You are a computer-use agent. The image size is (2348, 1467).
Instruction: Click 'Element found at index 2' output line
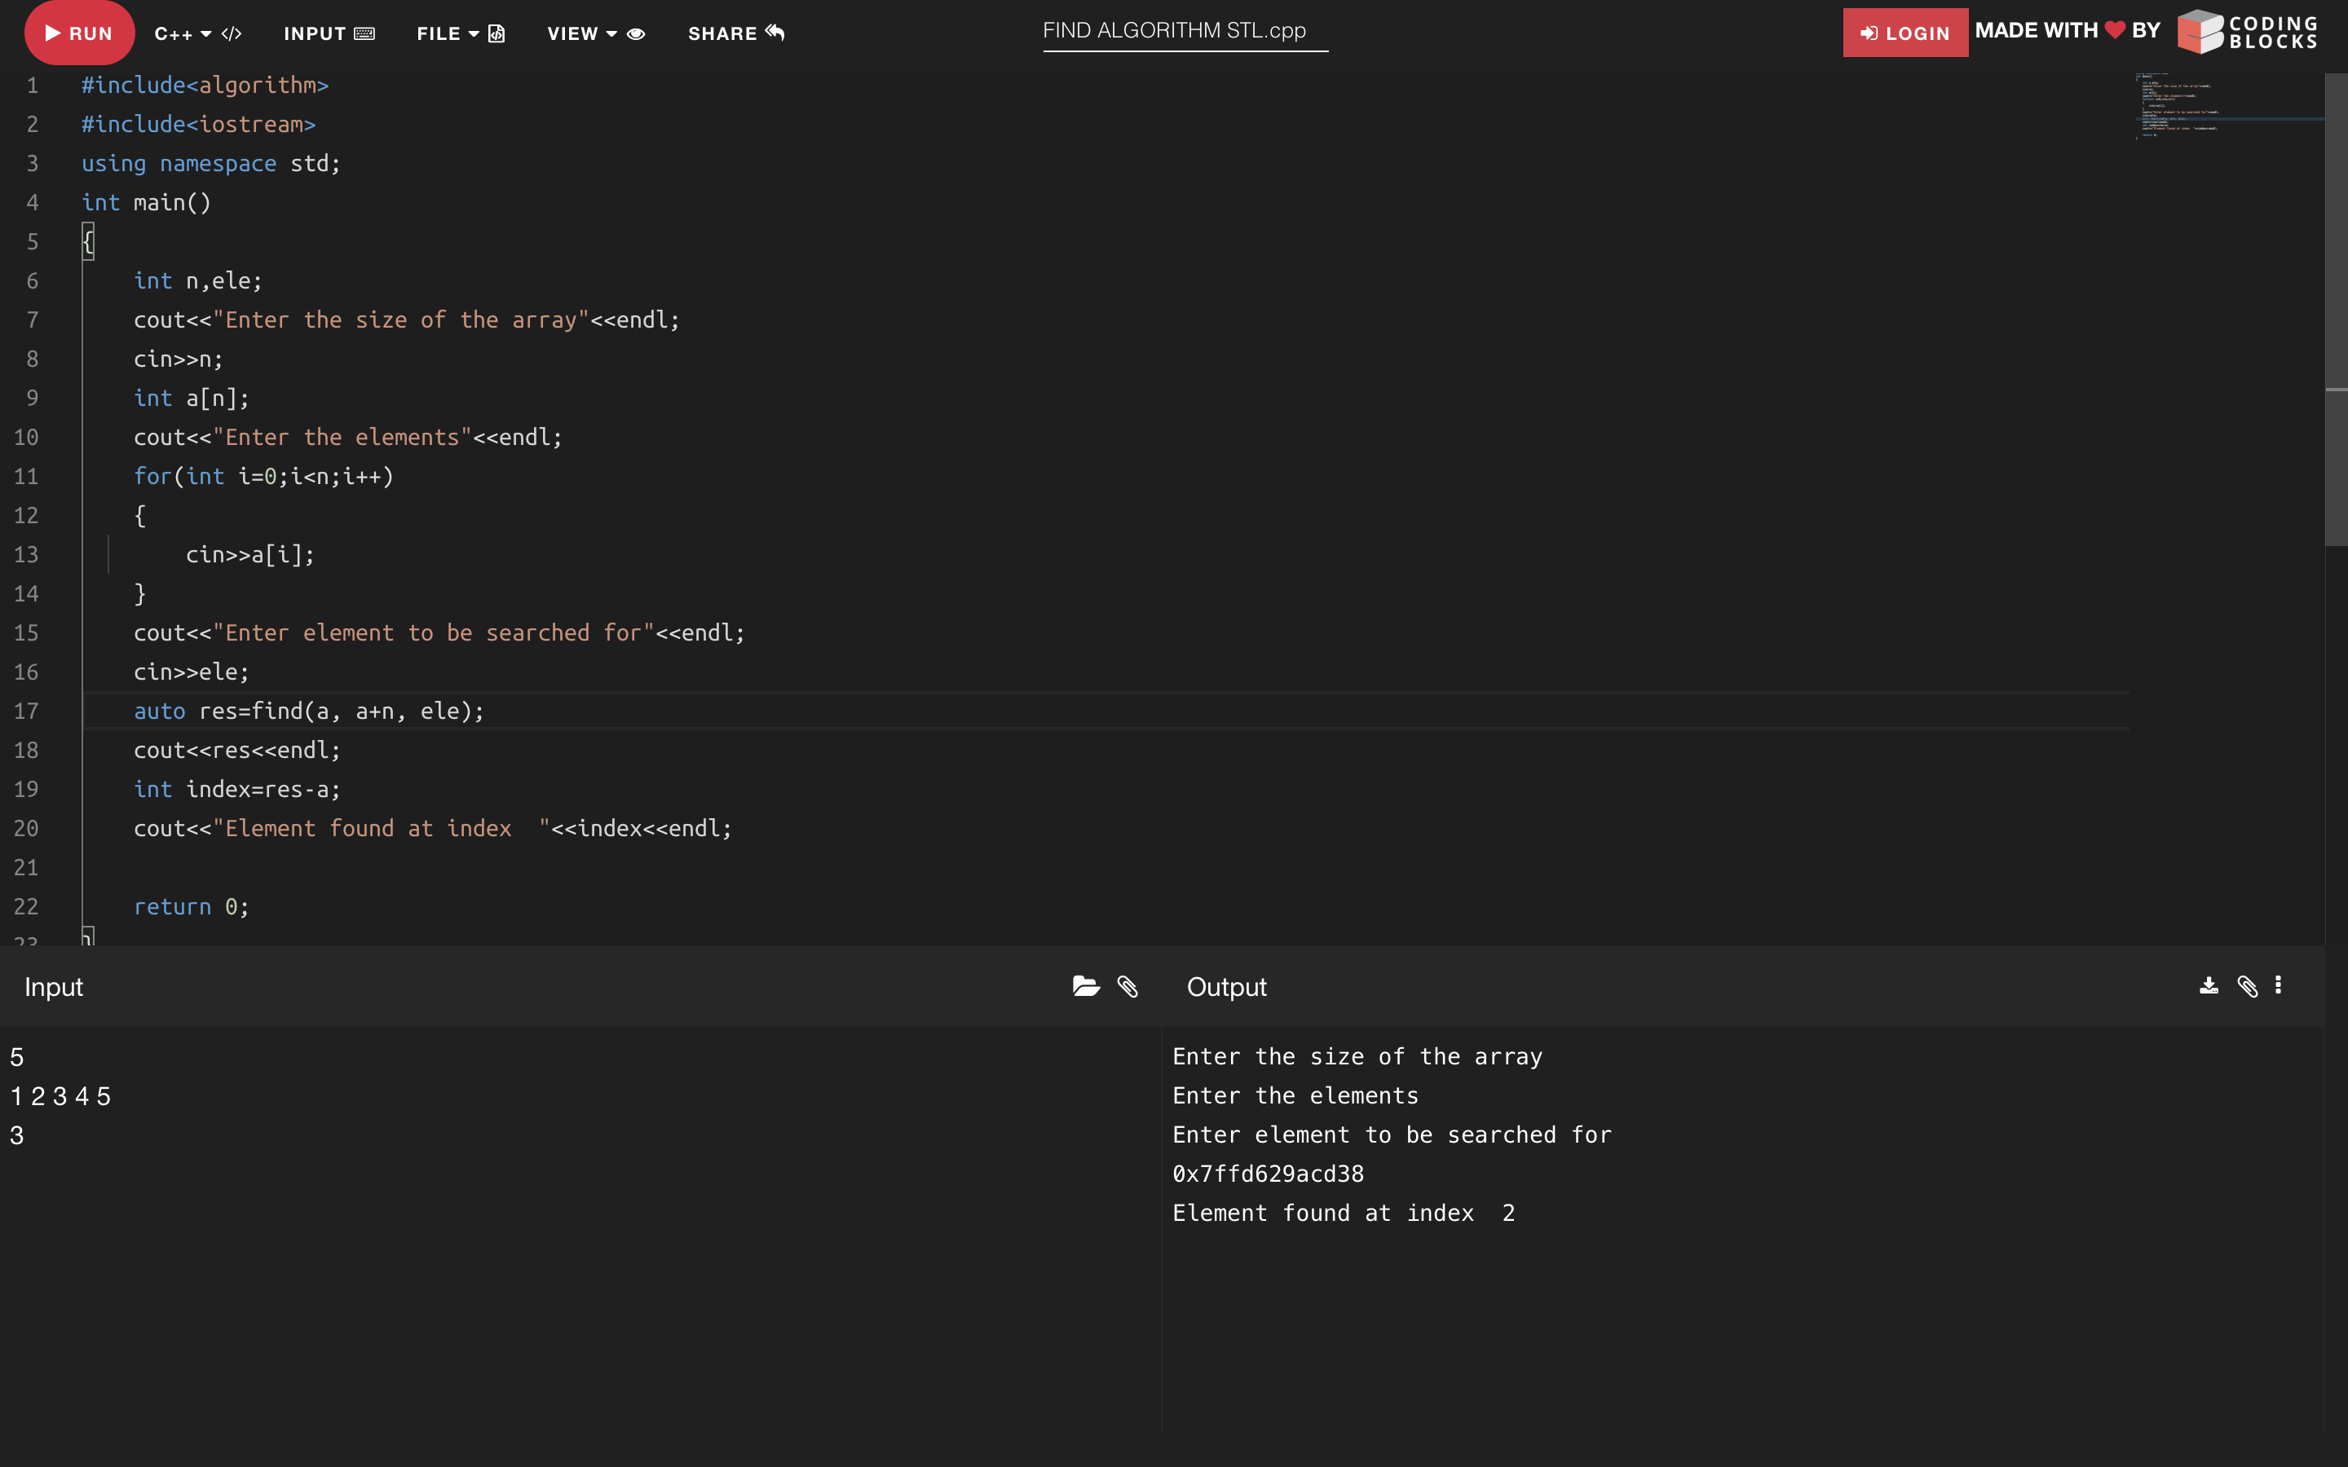(x=1344, y=1213)
